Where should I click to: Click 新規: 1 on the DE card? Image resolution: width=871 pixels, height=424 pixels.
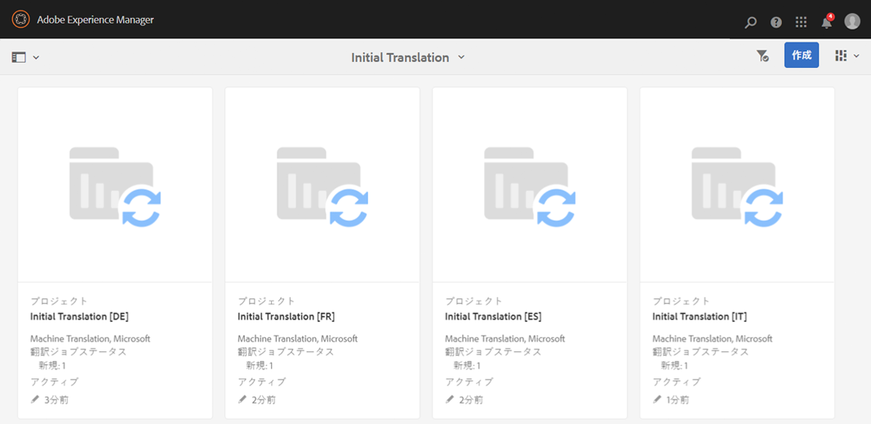pos(51,366)
